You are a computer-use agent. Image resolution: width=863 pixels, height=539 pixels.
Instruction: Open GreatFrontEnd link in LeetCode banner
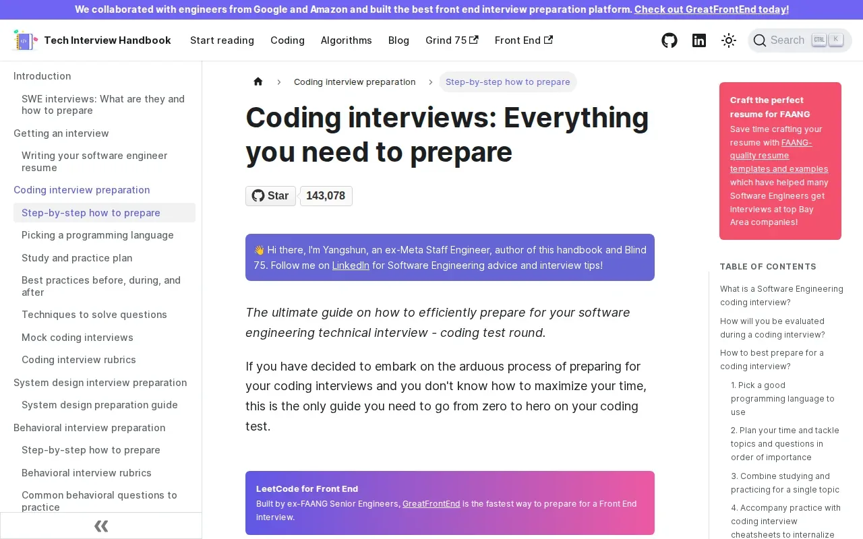[x=431, y=504]
